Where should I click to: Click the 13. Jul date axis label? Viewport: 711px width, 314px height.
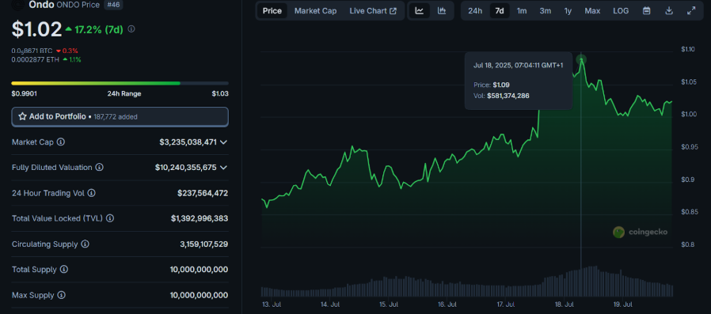pyautogui.click(x=272, y=305)
